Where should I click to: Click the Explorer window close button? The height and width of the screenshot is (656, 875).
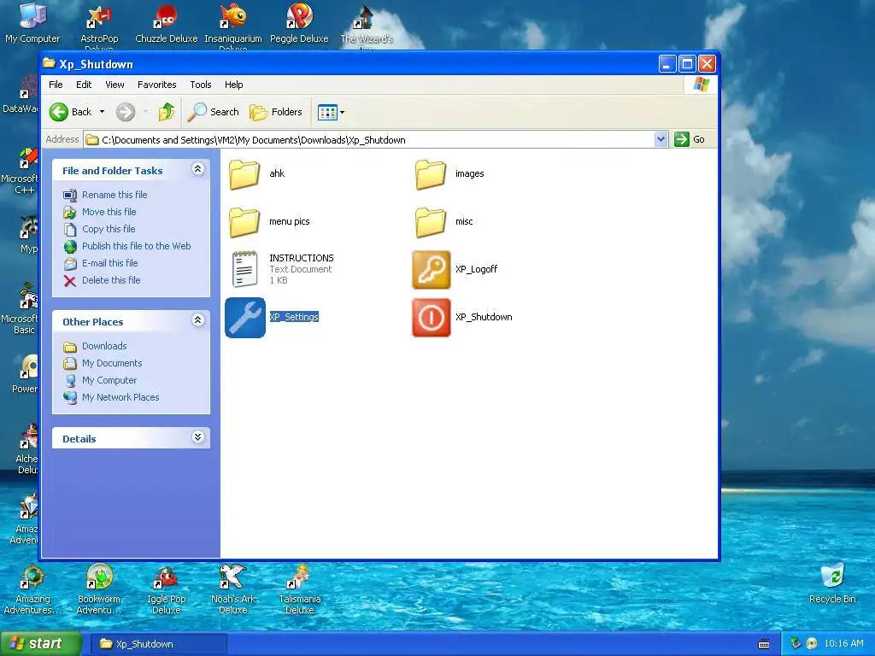pyautogui.click(x=707, y=64)
